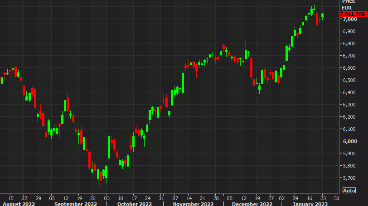
Task: Click the 6,700 price axis label
Action: coord(350,56)
